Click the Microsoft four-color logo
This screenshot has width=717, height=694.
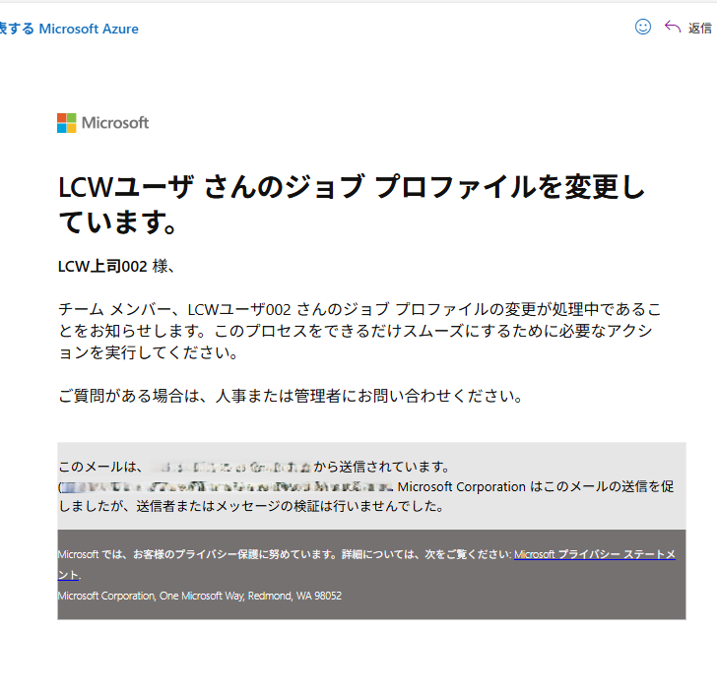point(67,123)
